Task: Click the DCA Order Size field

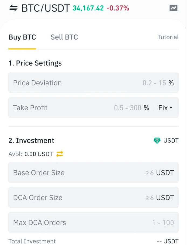Action: (81, 198)
